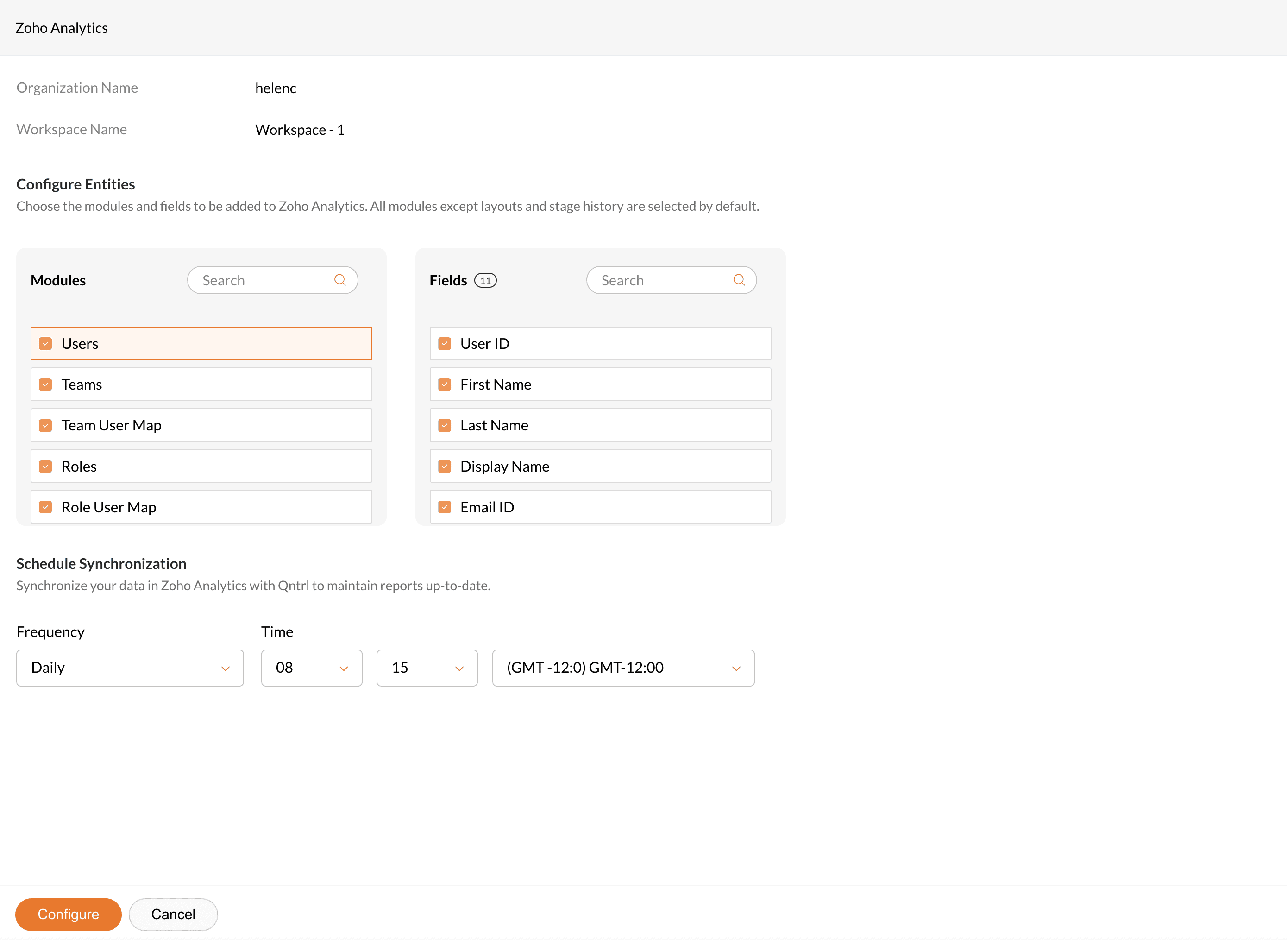Disable the Email ID field checkbox

click(x=445, y=507)
